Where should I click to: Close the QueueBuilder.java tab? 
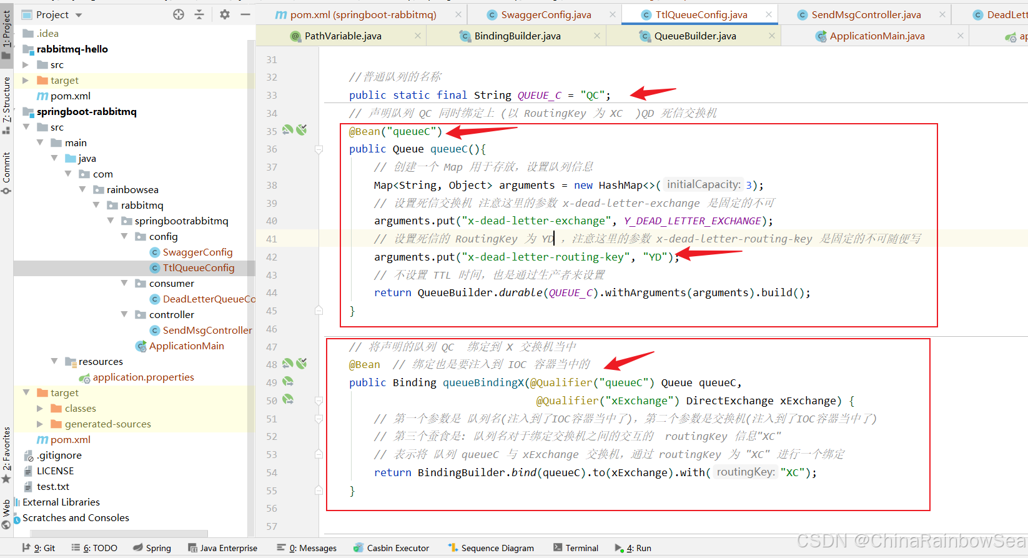pos(772,36)
